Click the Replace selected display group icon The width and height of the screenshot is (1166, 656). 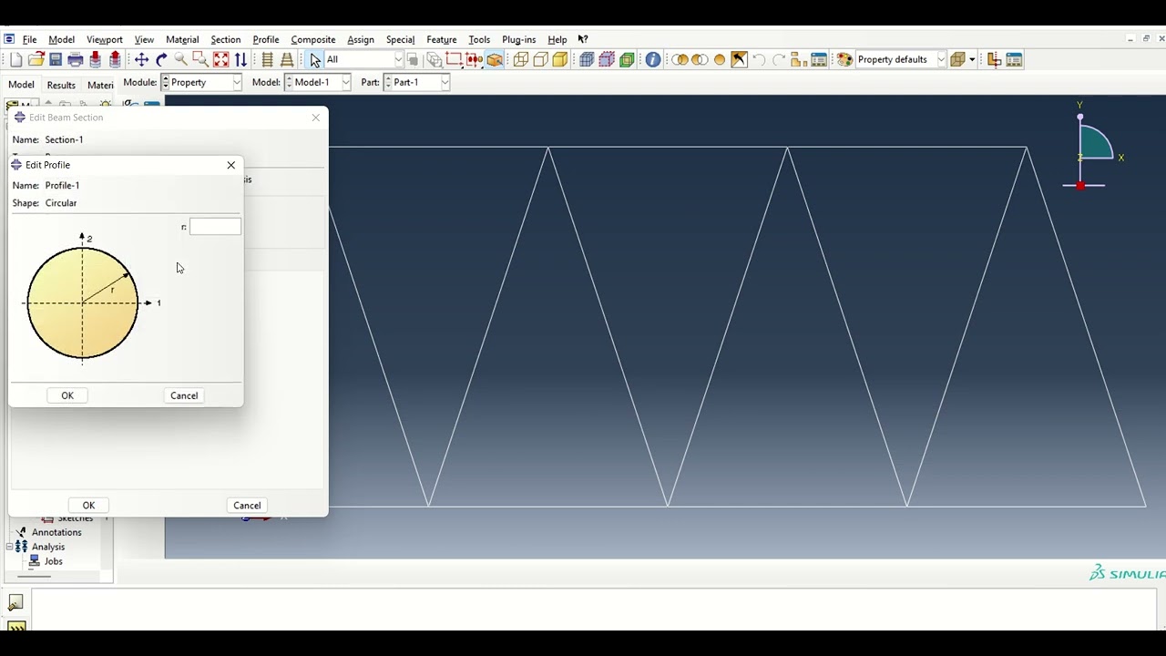pyautogui.click(x=680, y=60)
